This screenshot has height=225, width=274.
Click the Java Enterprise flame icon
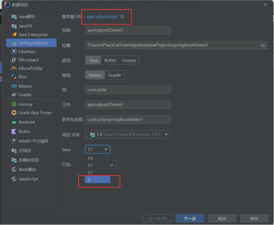[14, 34]
